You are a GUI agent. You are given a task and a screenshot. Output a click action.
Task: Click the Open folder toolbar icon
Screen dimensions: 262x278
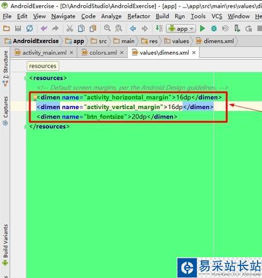coord(6,28)
